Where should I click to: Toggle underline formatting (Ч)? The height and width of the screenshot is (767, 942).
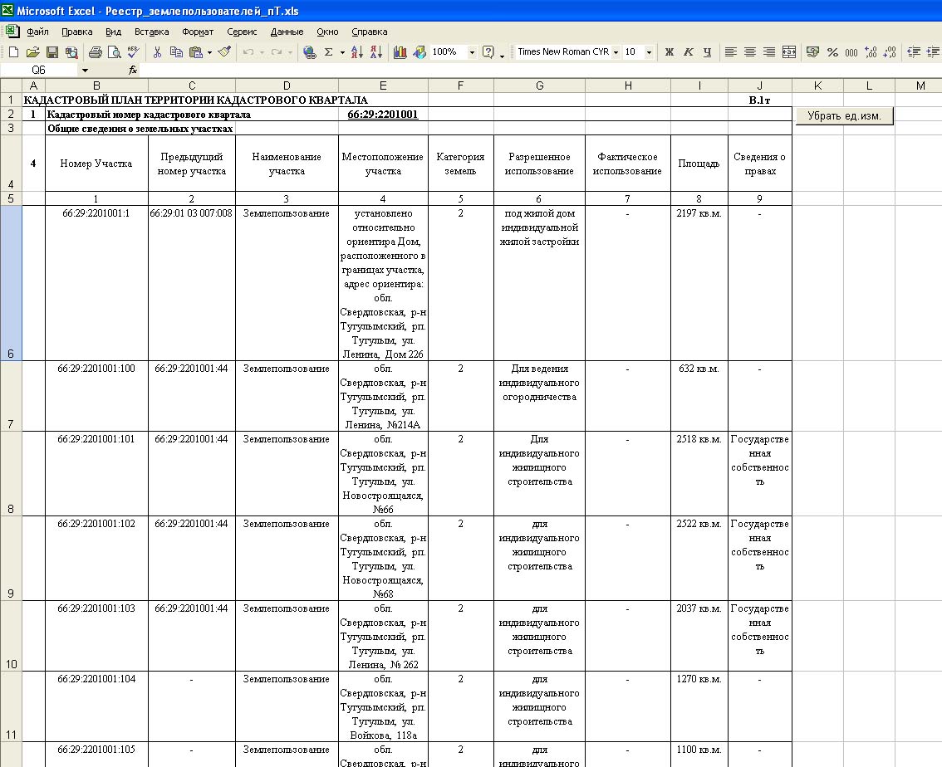[708, 52]
